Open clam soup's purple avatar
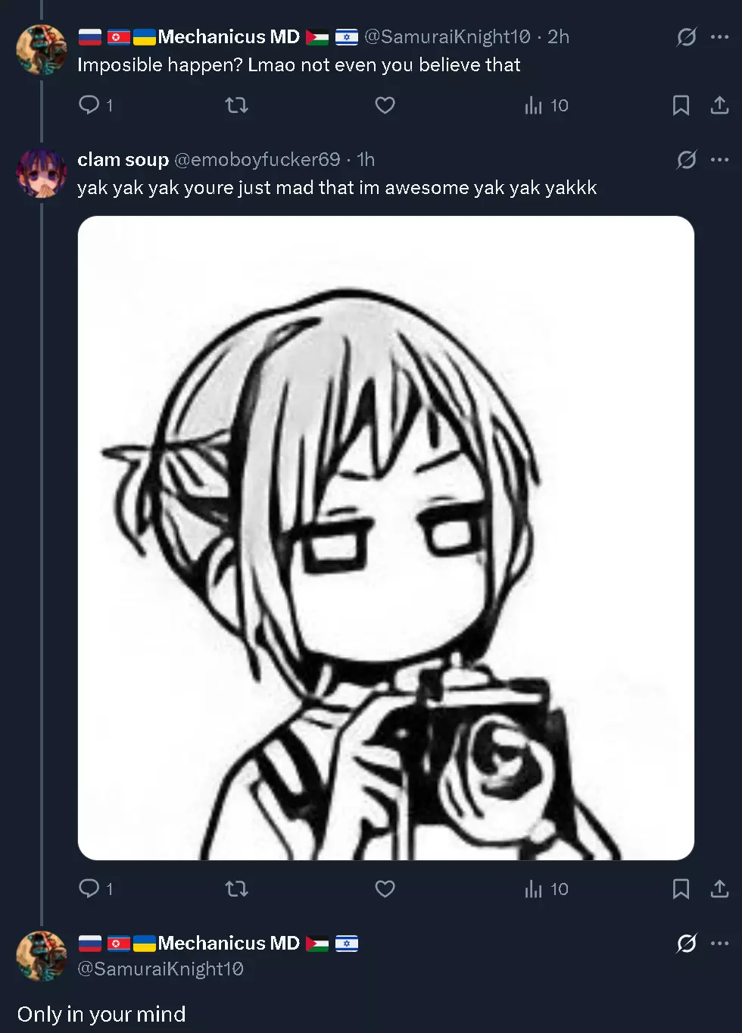 [41, 173]
